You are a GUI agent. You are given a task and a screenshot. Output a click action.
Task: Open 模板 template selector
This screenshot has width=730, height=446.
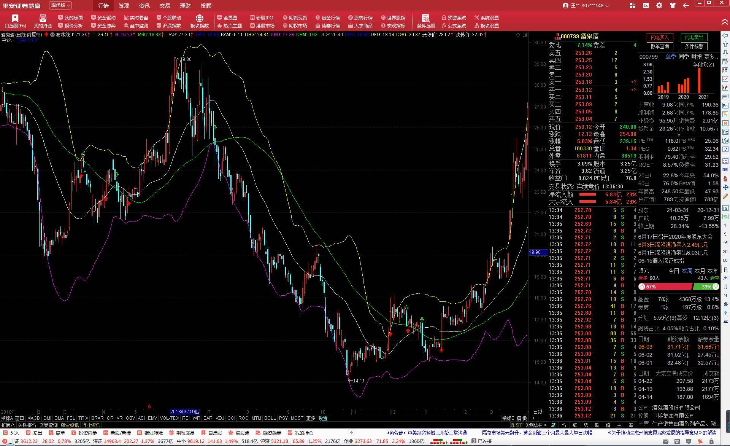[x=522, y=418]
